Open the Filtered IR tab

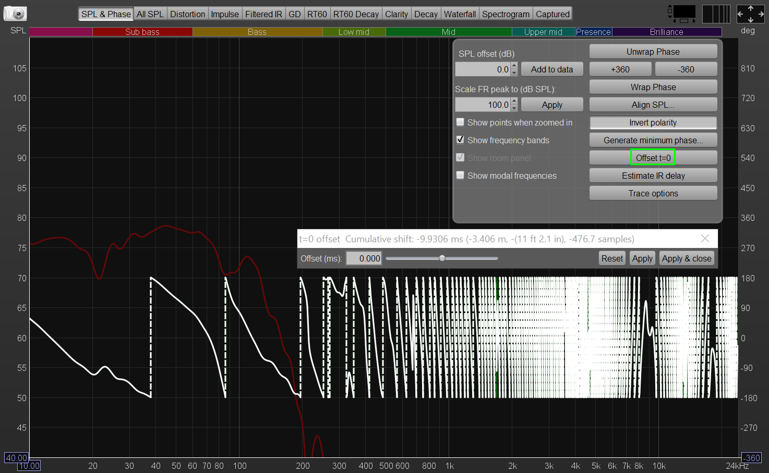(263, 14)
